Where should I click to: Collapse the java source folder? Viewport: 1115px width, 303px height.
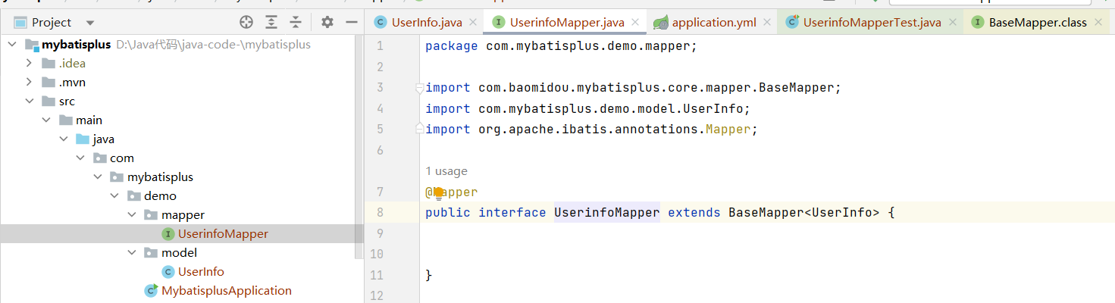point(64,139)
